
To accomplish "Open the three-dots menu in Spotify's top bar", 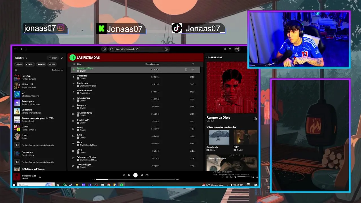I will tap(16, 49).
